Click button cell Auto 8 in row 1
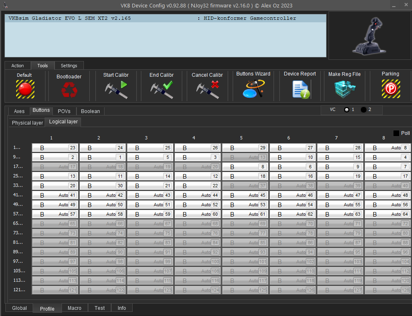 click(x=388, y=148)
